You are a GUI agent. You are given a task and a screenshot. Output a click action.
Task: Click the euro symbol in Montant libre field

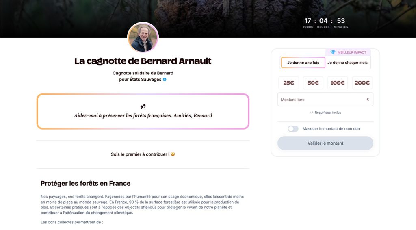click(368, 99)
